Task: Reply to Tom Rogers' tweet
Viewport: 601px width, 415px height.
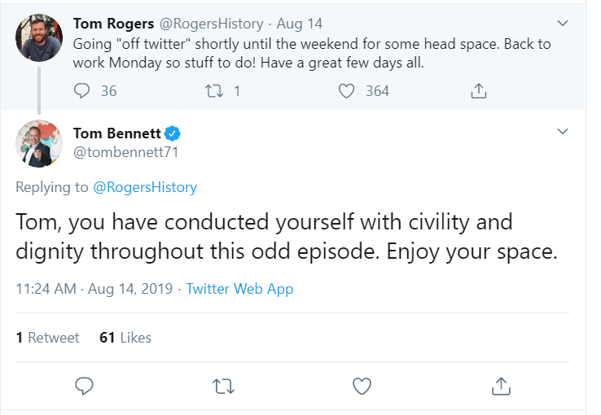Action: [x=82, y=91]
